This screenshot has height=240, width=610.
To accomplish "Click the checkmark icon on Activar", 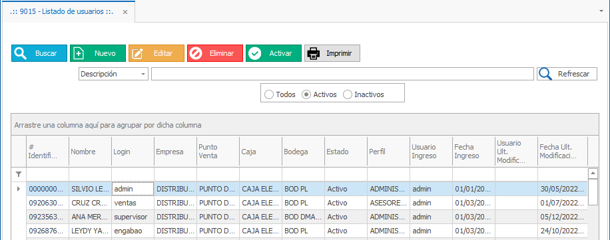I will tap(255, 53).
